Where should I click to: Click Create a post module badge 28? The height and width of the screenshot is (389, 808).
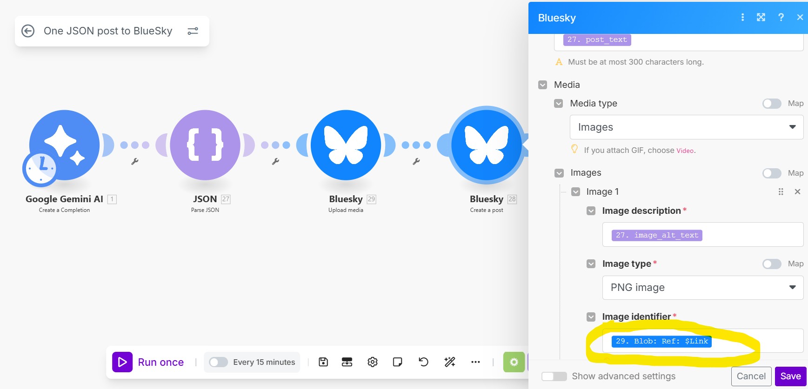click(512, 199)
